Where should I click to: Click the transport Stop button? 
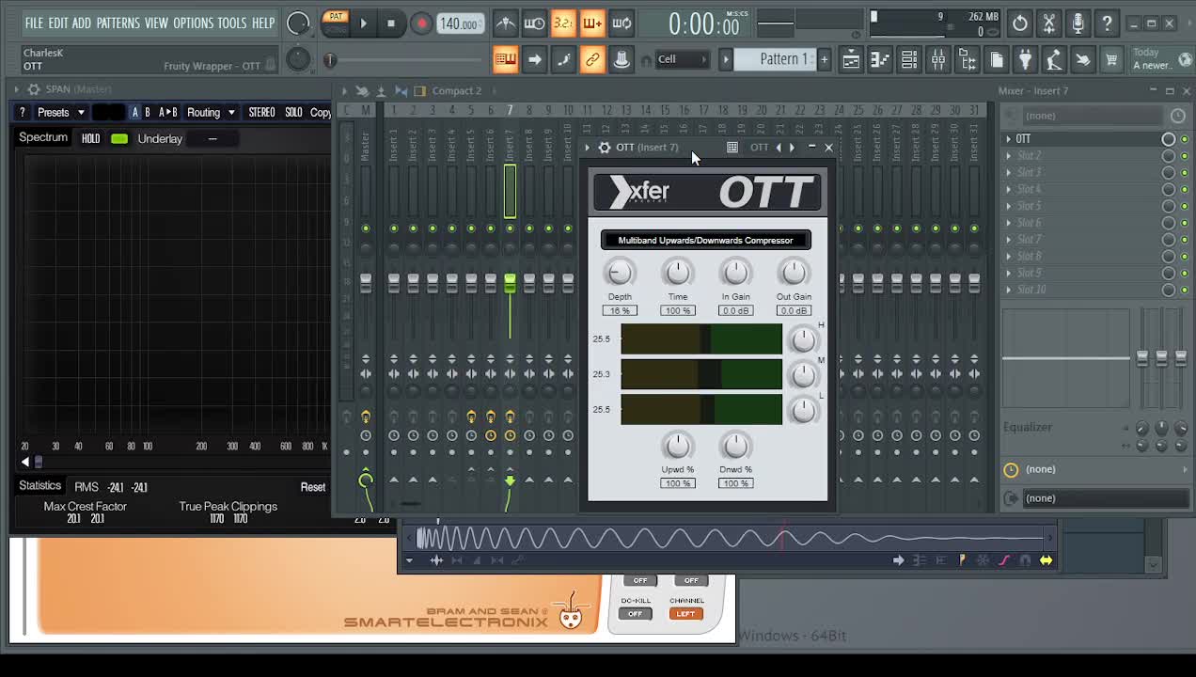tap(391, 24)
